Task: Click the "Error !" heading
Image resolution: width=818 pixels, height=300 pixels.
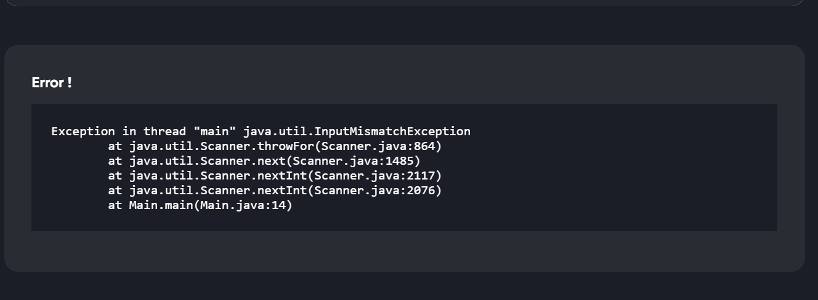Action: (52, 82)
